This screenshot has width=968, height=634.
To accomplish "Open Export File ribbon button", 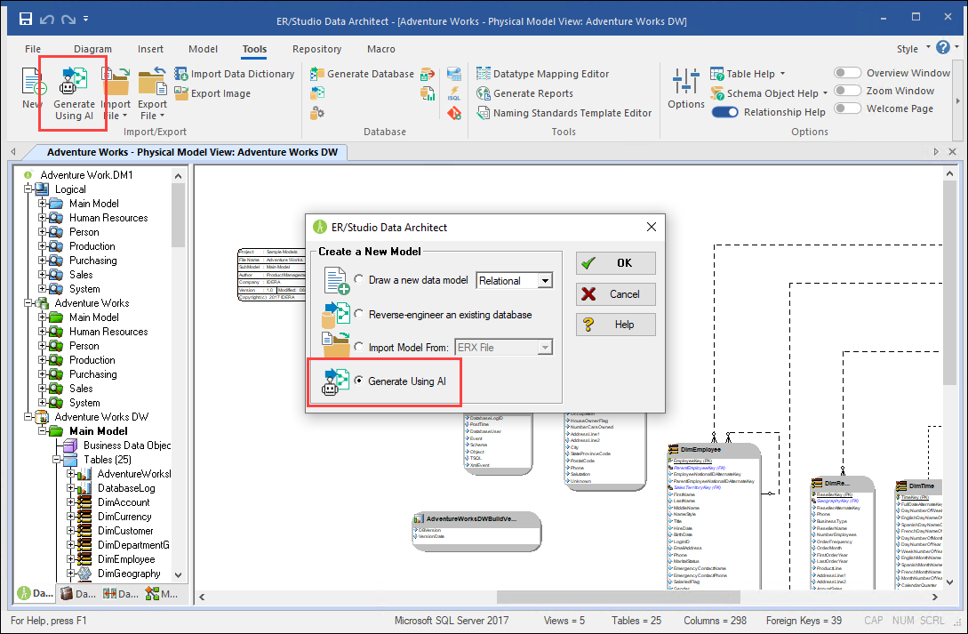I will click(153, 93).
